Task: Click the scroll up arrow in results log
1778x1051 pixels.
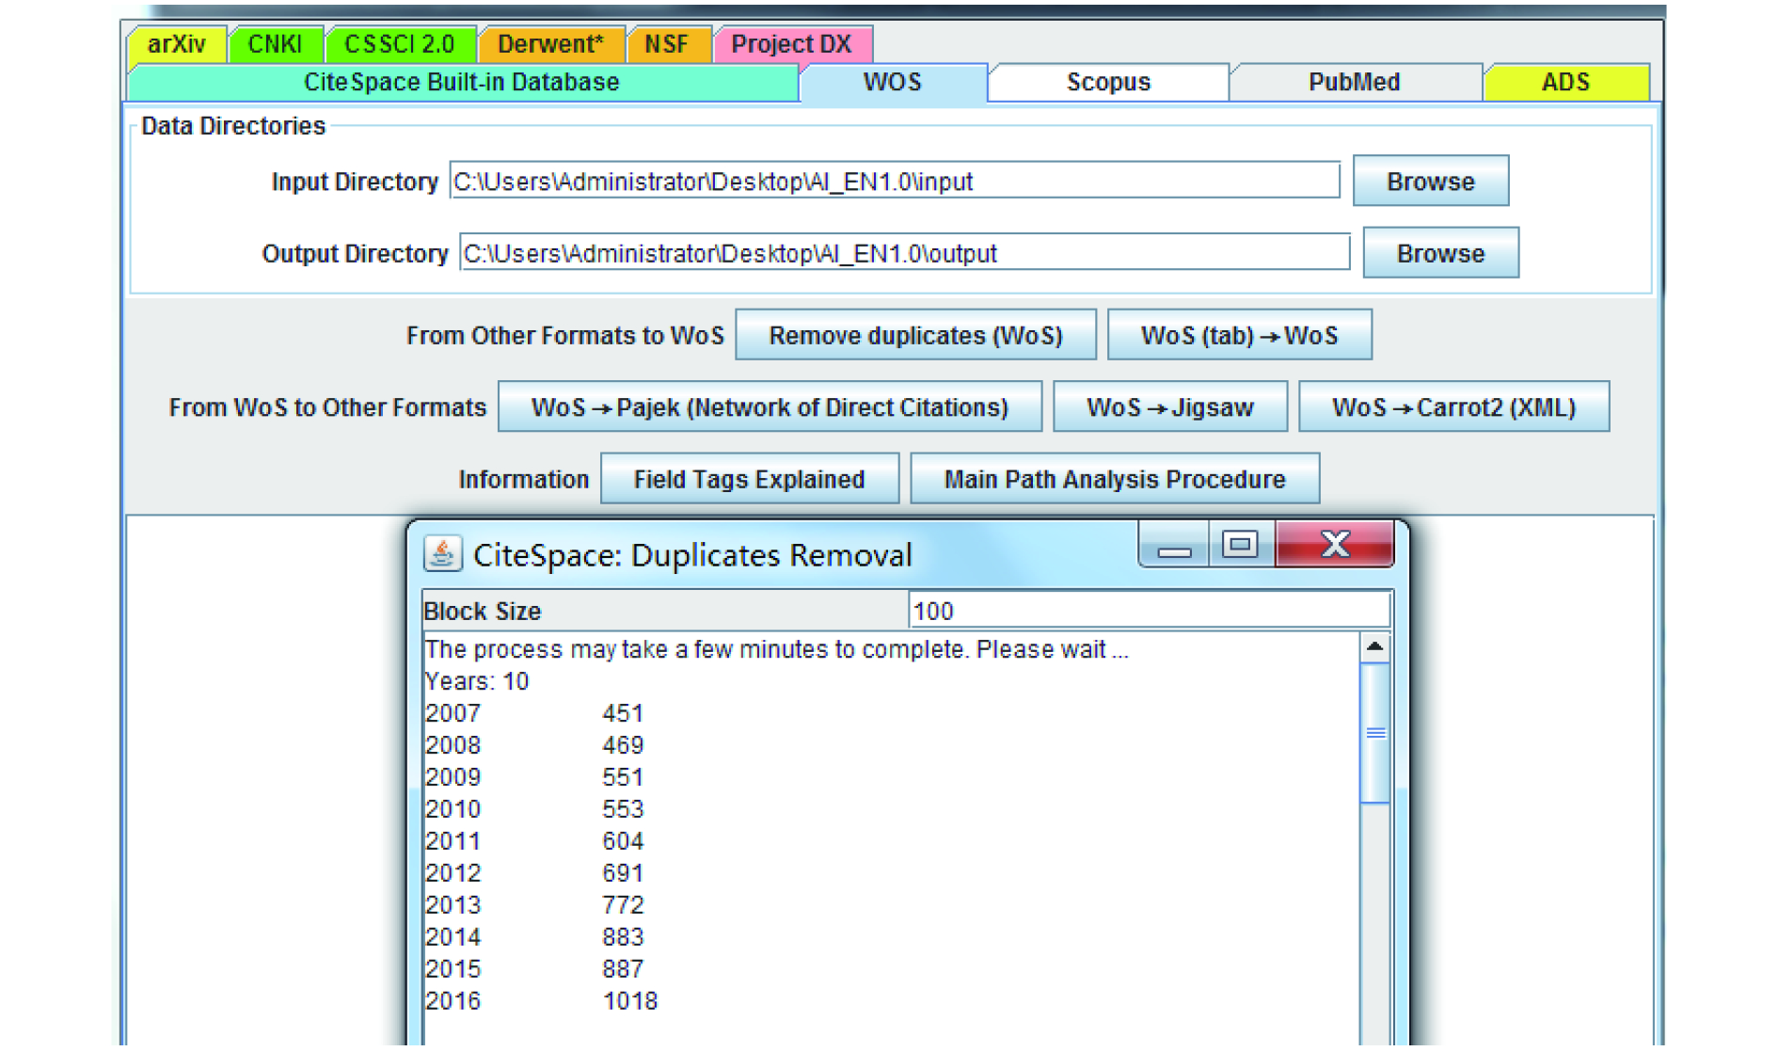Action: click(x=1374, y=647)
